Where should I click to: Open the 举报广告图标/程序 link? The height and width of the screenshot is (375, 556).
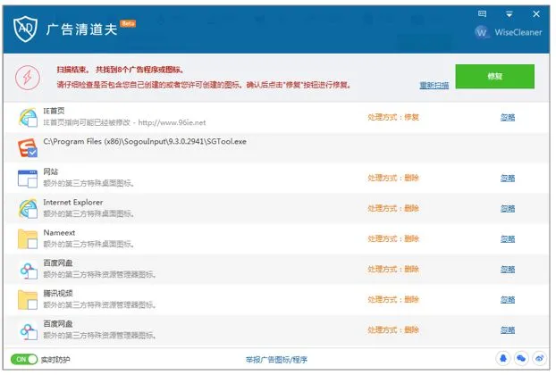276,360
